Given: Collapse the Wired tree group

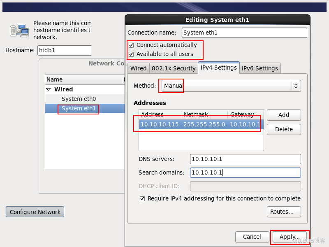Looking at the screenshot, I should (x=49, y=89).
